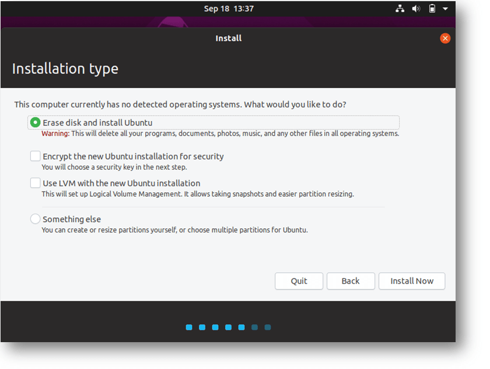Click the Install title bar text

[229, 39]
